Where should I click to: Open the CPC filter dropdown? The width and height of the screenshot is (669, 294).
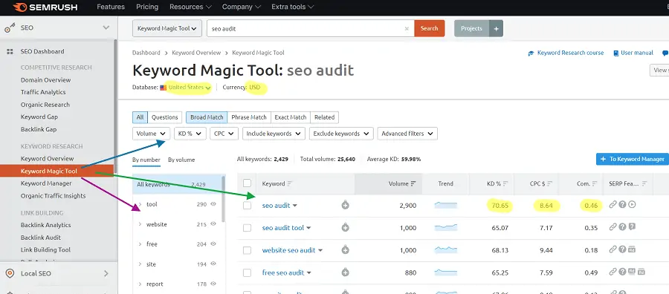pos(224,134)
